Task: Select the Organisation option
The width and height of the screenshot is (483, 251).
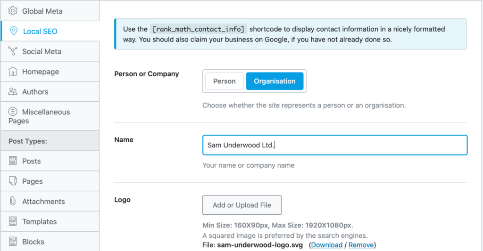Action: pos(275,81)
